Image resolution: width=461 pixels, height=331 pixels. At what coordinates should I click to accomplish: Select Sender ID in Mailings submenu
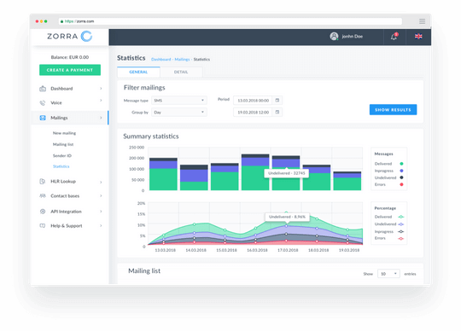click(62, 155)
